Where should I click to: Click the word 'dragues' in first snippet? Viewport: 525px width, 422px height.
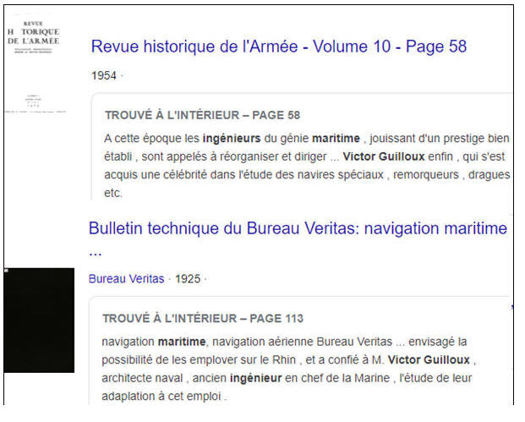(489, 174)
